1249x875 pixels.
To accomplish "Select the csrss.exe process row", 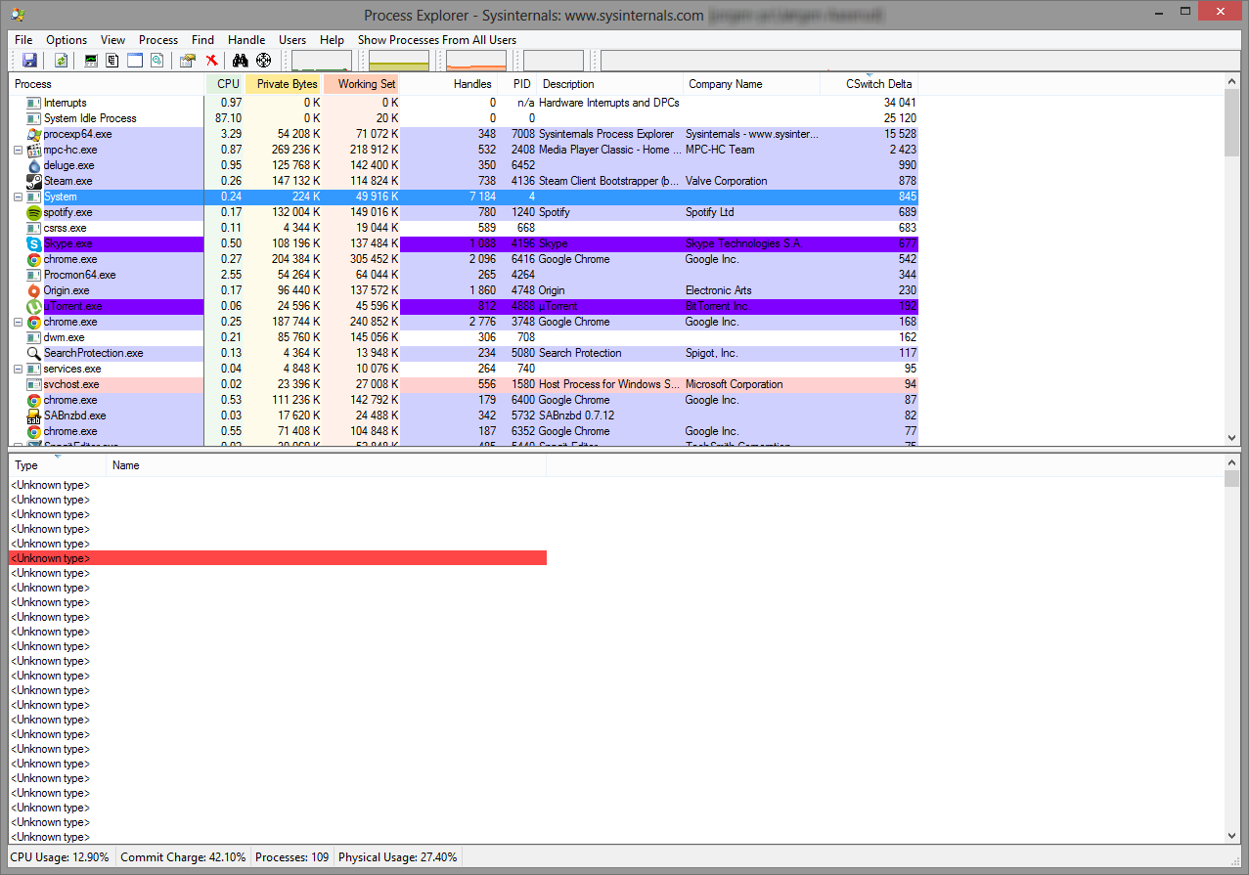I will pos(464,228).
